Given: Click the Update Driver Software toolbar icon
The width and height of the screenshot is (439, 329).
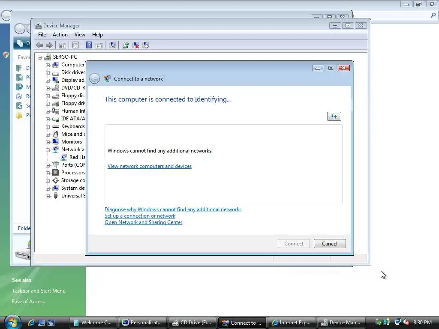Looking at the screenshot, I should (126, 45).
